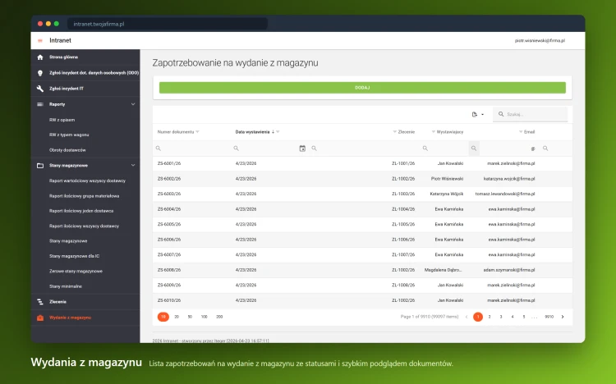Click document number ZS-6001/26
Screen dimensions: 616x384
(169, 163)
